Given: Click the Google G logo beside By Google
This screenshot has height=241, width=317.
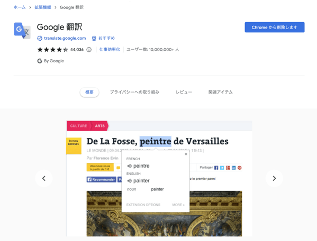Looking at the screenshot, I should click(x=40, y=61).
